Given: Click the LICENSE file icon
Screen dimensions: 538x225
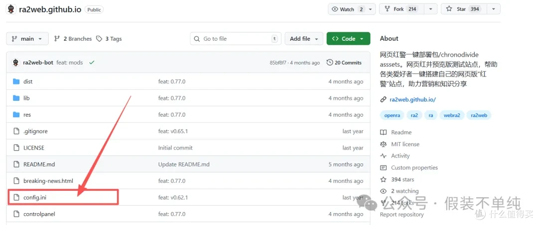Looking at the screenshot, I should pos(16,148).
